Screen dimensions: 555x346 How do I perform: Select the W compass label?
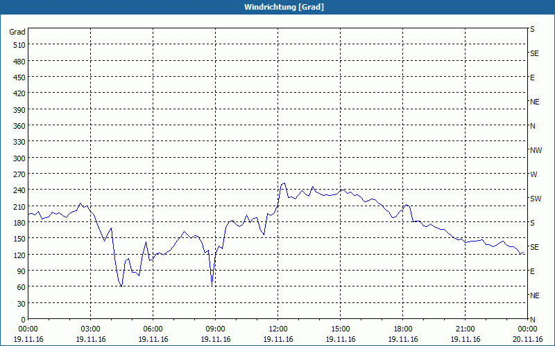533,174
